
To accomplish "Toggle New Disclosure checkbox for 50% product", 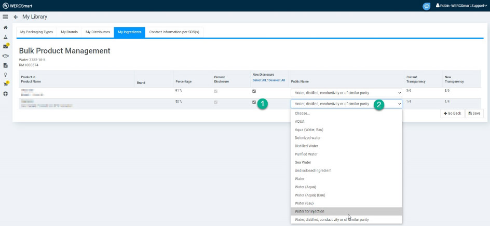I will tap(254, 102).
